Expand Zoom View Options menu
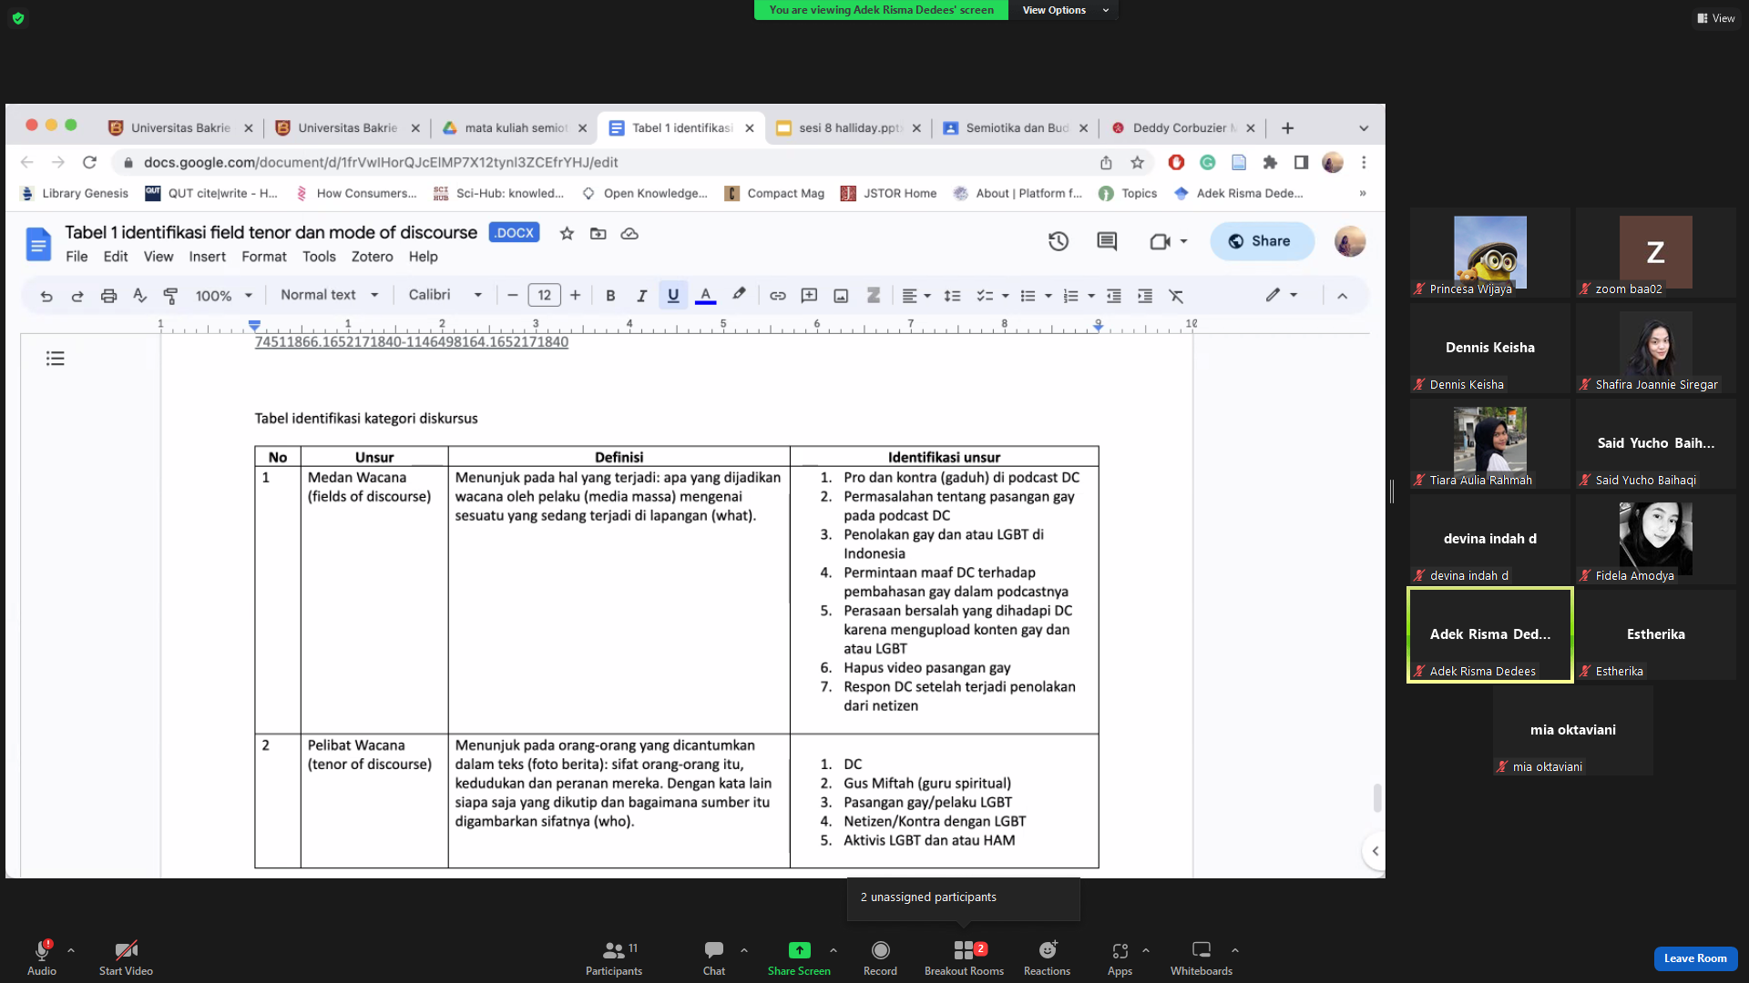This screenshot has height=983, width=1749. (1064, 10)
